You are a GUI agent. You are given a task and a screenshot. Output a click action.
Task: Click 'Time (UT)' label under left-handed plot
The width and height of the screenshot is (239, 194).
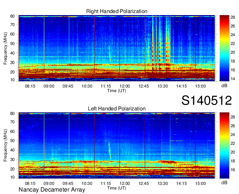tap(117, 188)
